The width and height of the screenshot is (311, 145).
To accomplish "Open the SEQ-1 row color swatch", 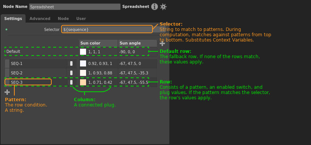I will (83, 63).
